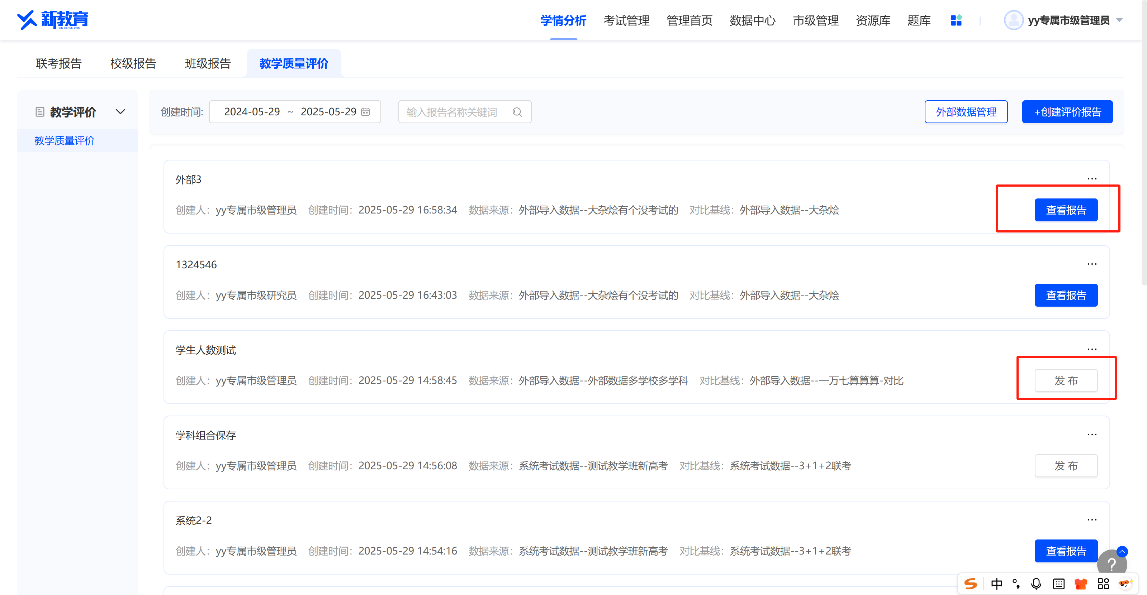The image size is (1147, 595).
Task: Click Sogou IME voice input microphone
Action: tap(1036, 584)
